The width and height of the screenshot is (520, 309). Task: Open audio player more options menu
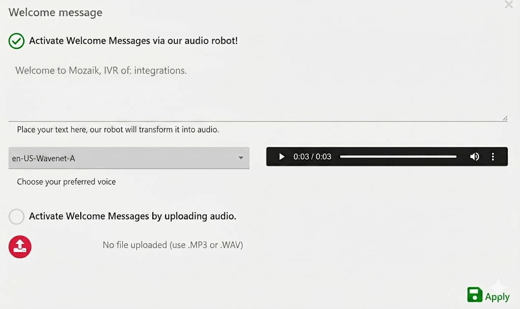coord(493,157)
